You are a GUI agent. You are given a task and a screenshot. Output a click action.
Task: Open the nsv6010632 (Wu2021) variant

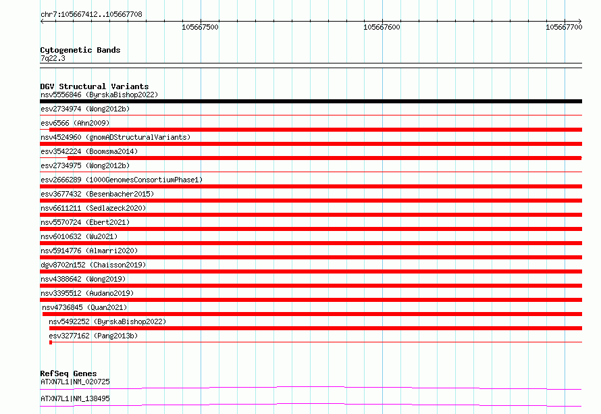(79, 236)
